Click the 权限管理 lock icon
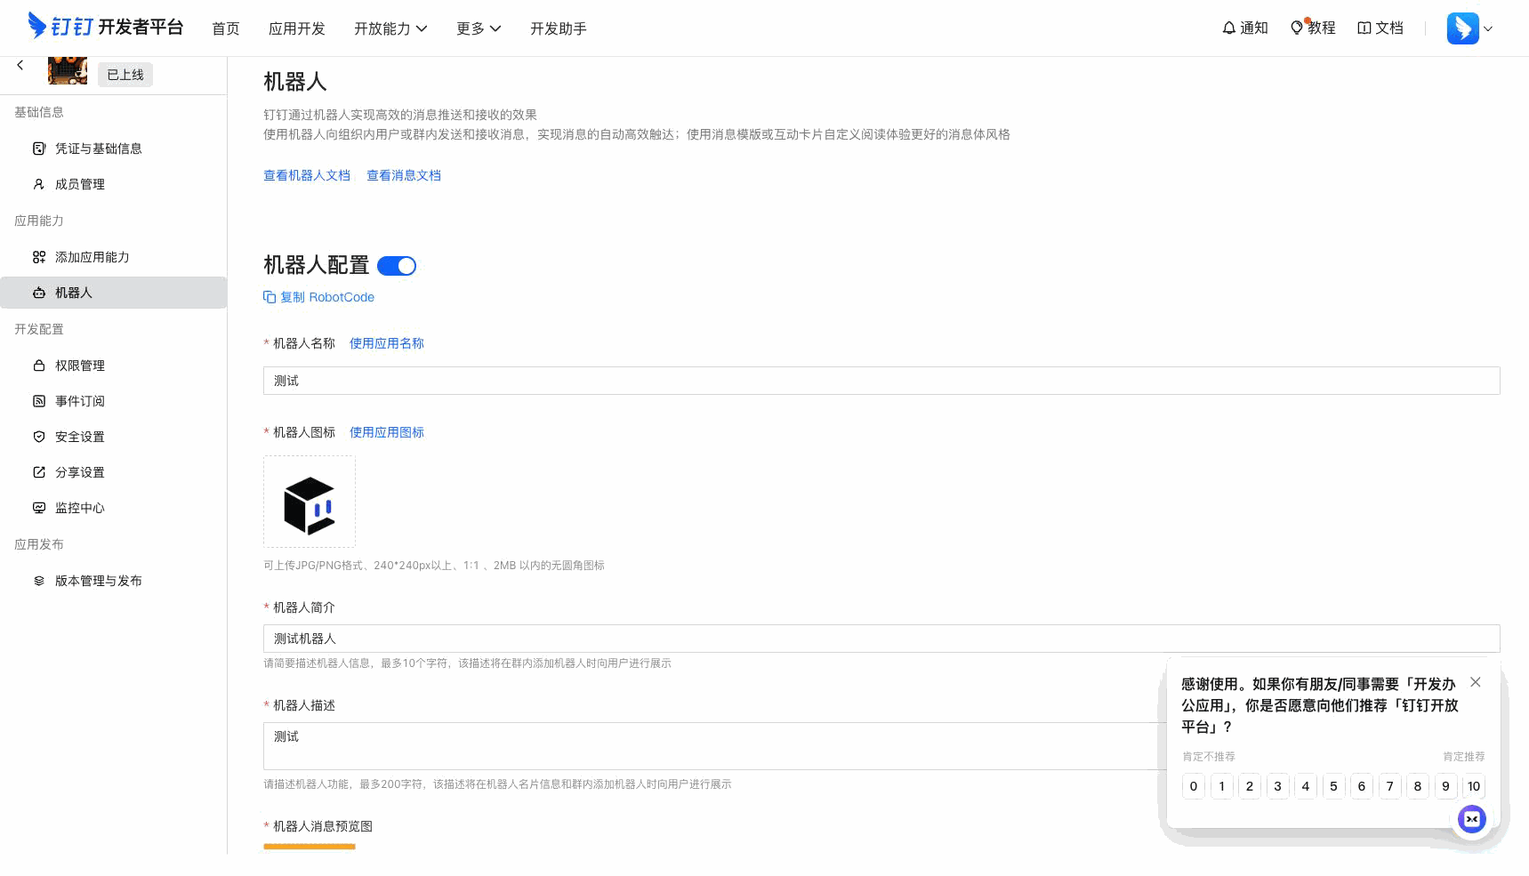Image resolution: width=1529 pixels, height=876 pixels. coord(39,366)
